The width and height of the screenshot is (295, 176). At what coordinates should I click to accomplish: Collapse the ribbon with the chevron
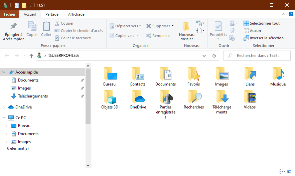pos(283,14)
